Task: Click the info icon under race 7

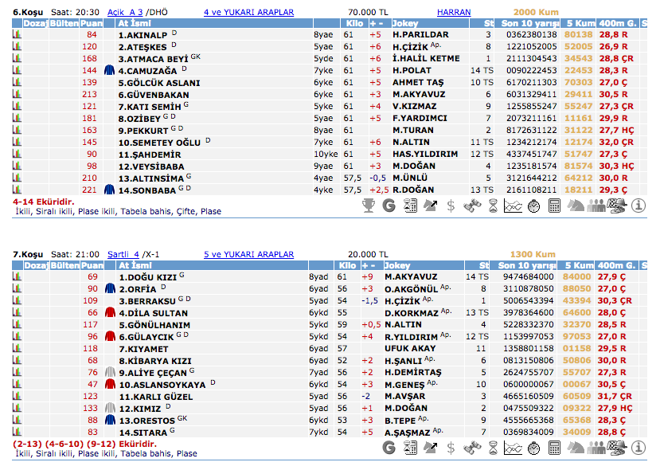Action: tap(639, 448)
